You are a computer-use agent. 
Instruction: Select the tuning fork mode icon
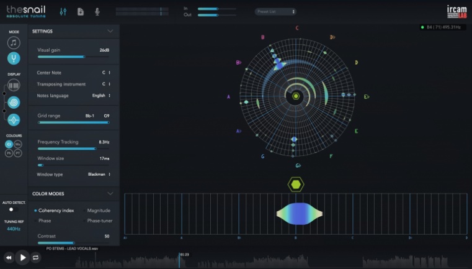coord(14,58)
